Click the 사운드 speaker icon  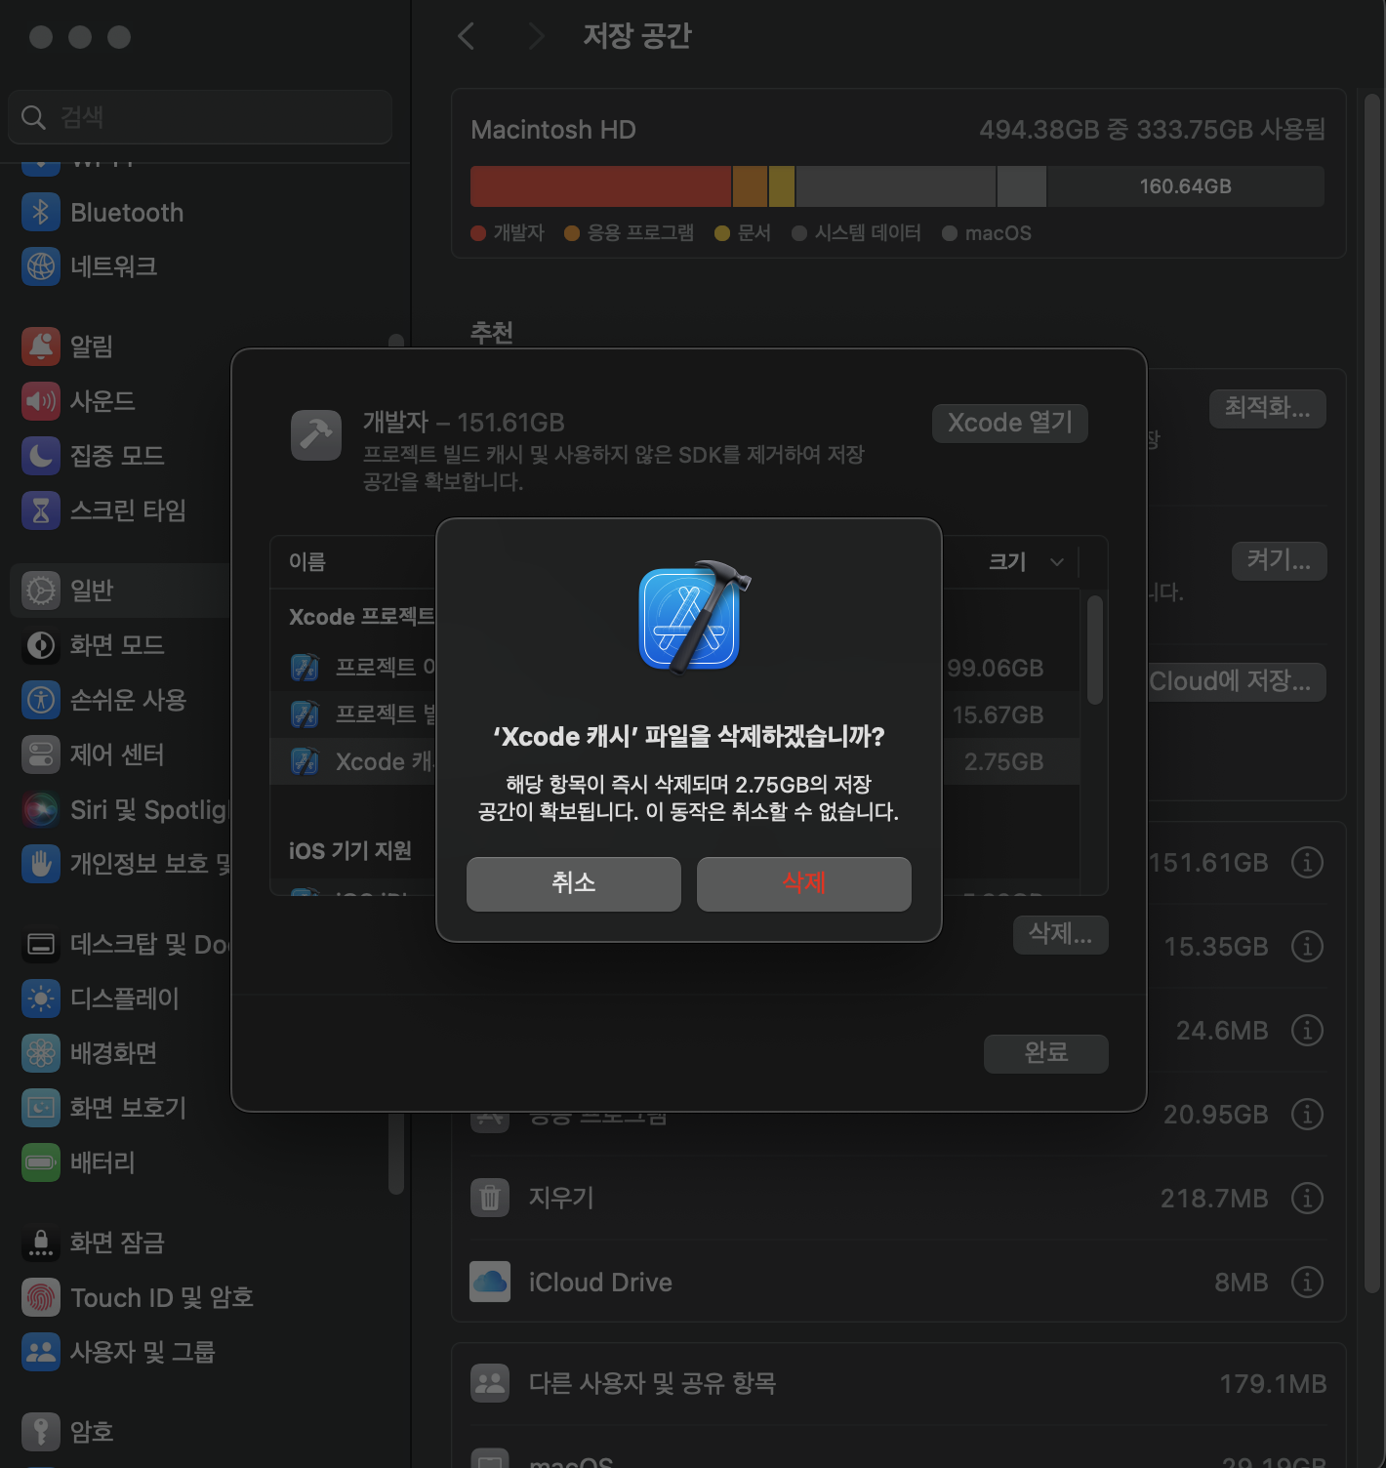coord(41,401)
